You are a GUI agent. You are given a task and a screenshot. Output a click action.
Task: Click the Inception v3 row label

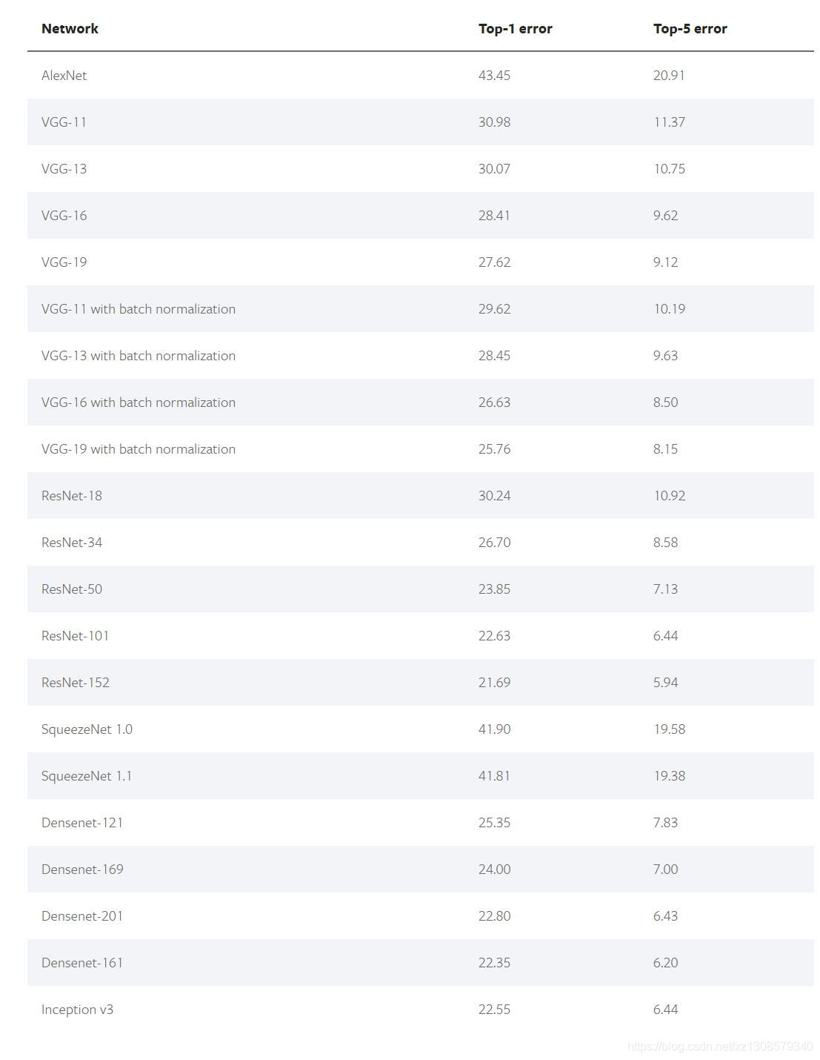[x=77, y=1010]
